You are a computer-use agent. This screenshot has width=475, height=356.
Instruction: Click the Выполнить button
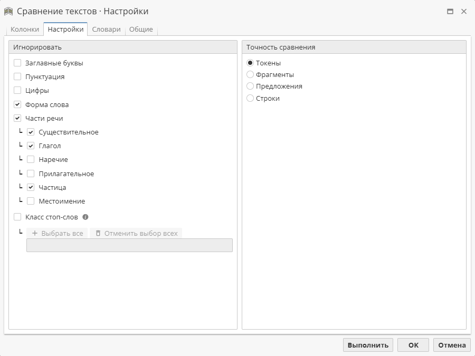(x=368, y=345)
